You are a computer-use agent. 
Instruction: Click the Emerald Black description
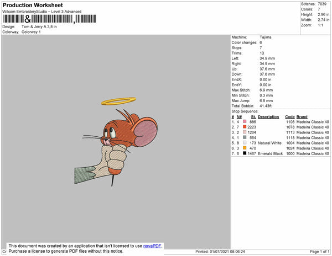tap(271, 153)
